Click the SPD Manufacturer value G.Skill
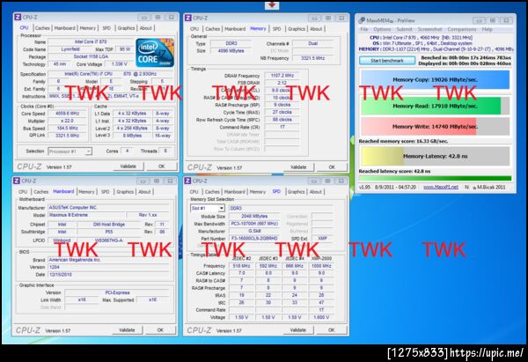528x362 pixels. pos(254,232)
